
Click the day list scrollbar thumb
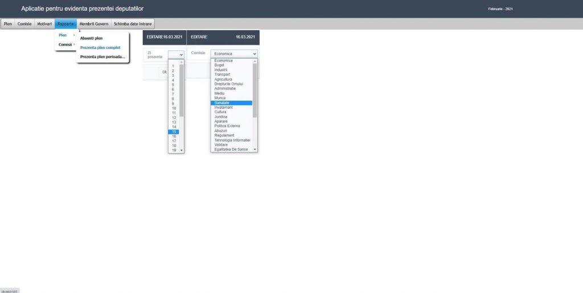pyautogui.click(x=182, y=90)
